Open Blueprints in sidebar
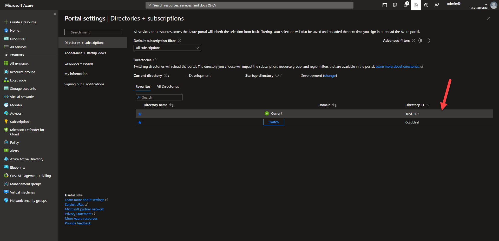Viewport: 499px width, 241px height. coord(17,167)
